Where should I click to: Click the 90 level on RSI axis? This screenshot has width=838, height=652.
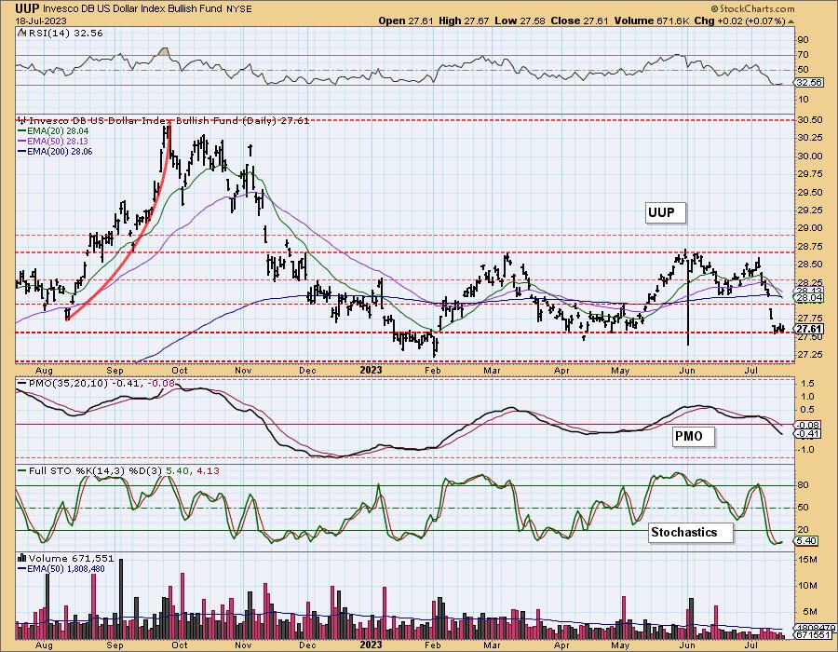coord(803,39)
